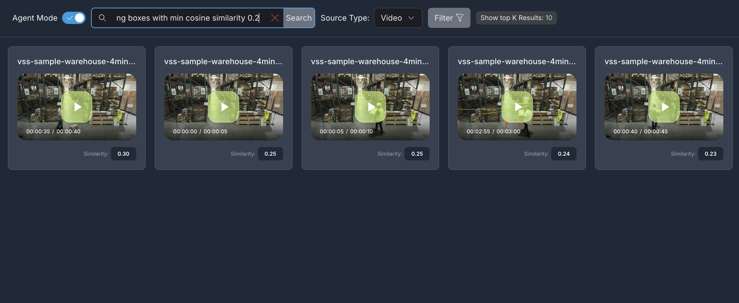Screen dimensions: 739x303
Task: Play the 00:00:05 to 00:00:10 clip
Action: point(370,107)
